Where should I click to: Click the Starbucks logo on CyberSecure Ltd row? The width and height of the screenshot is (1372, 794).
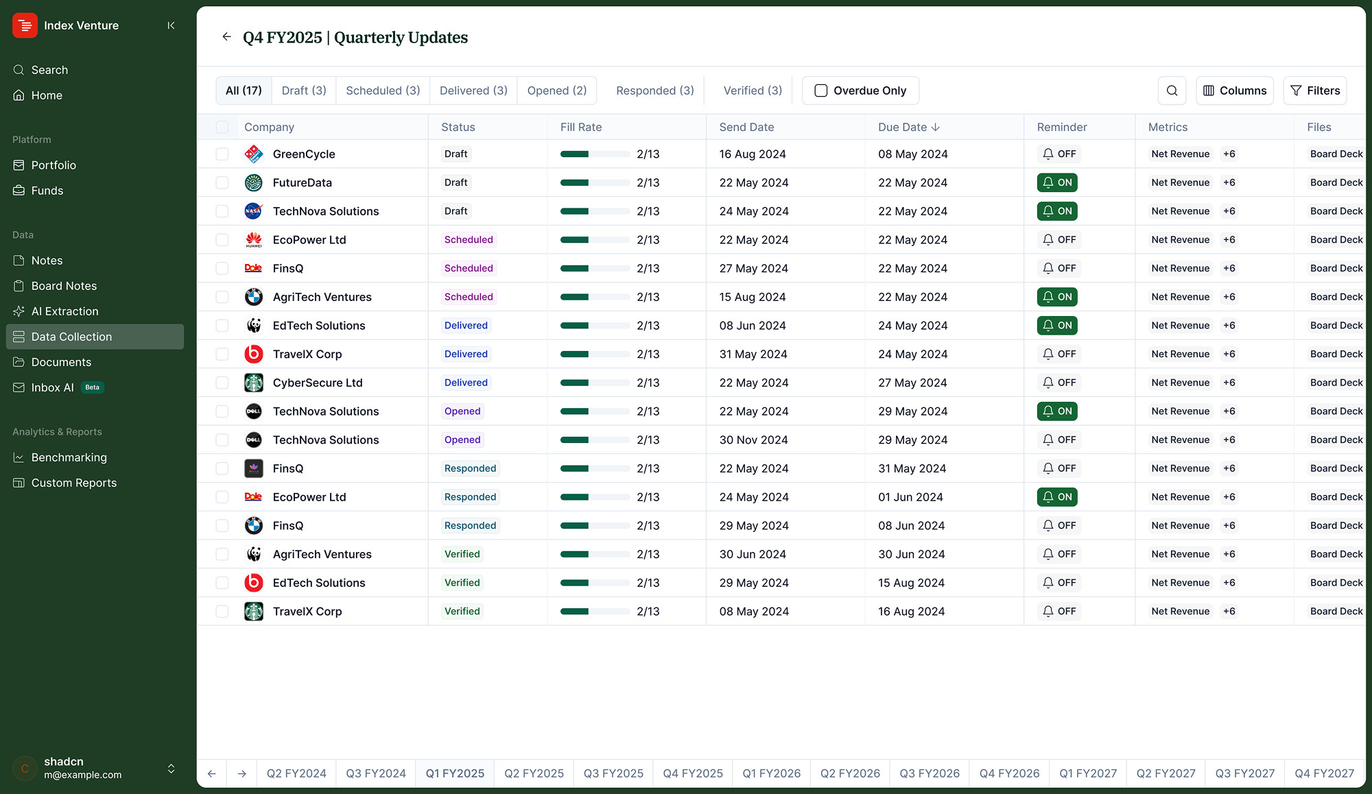tap(254, 383)
